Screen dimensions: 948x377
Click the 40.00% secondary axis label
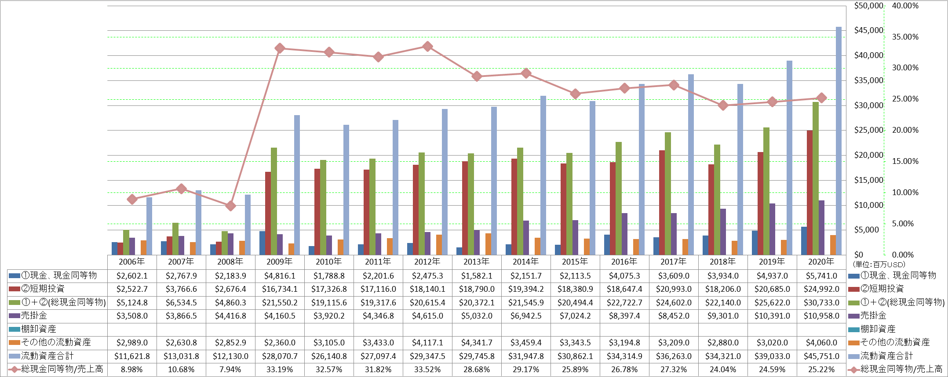[905, 6]
